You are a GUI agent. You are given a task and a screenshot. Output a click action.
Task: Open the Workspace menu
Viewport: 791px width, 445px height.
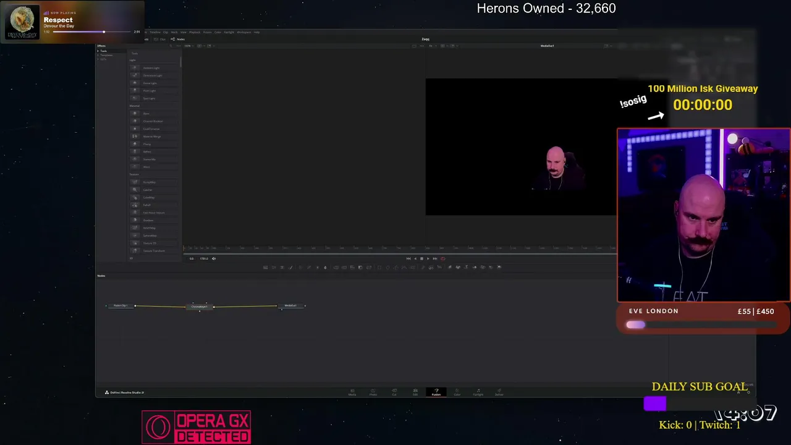click(x=244, y=32)
